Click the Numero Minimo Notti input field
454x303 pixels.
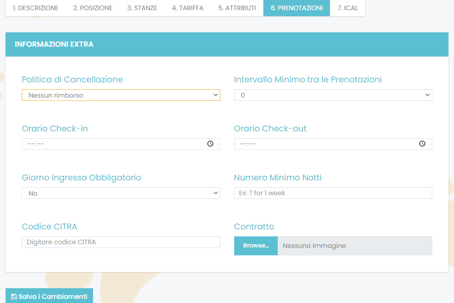coord(333,193)
